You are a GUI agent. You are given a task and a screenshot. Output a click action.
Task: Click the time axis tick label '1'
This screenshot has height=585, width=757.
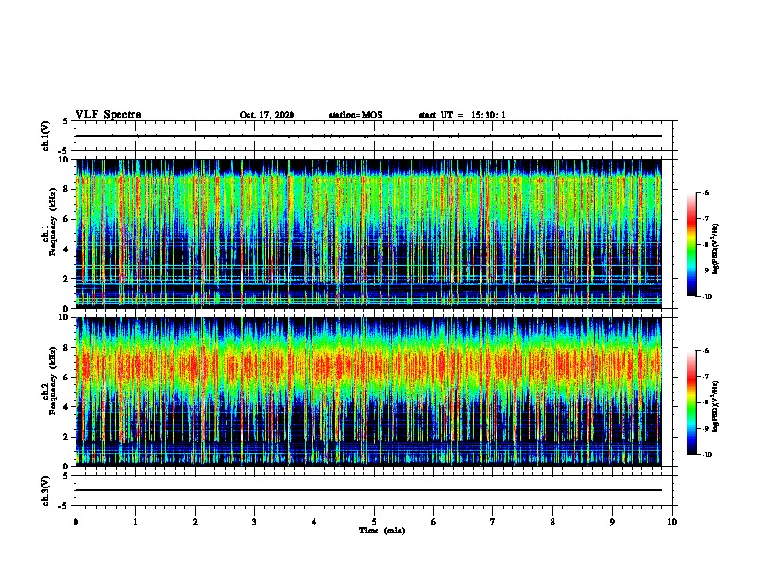pyautogui.click(x=135, y=521)
